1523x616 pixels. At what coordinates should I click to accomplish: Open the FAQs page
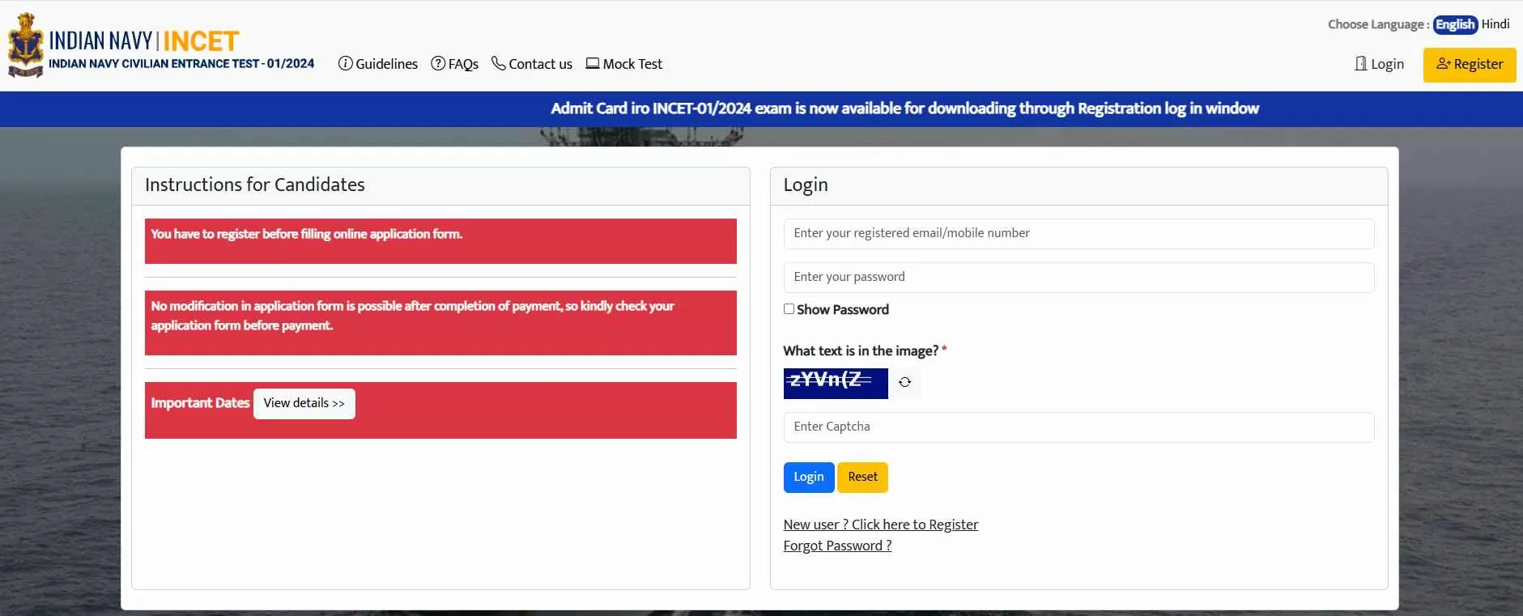point(454,64)
